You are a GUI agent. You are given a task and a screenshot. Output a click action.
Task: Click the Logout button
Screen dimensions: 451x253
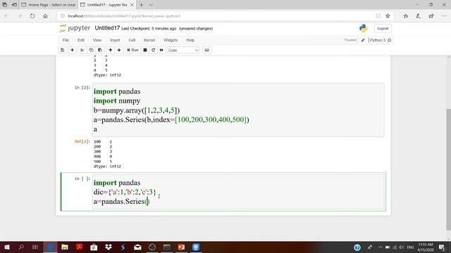(383, 28)
